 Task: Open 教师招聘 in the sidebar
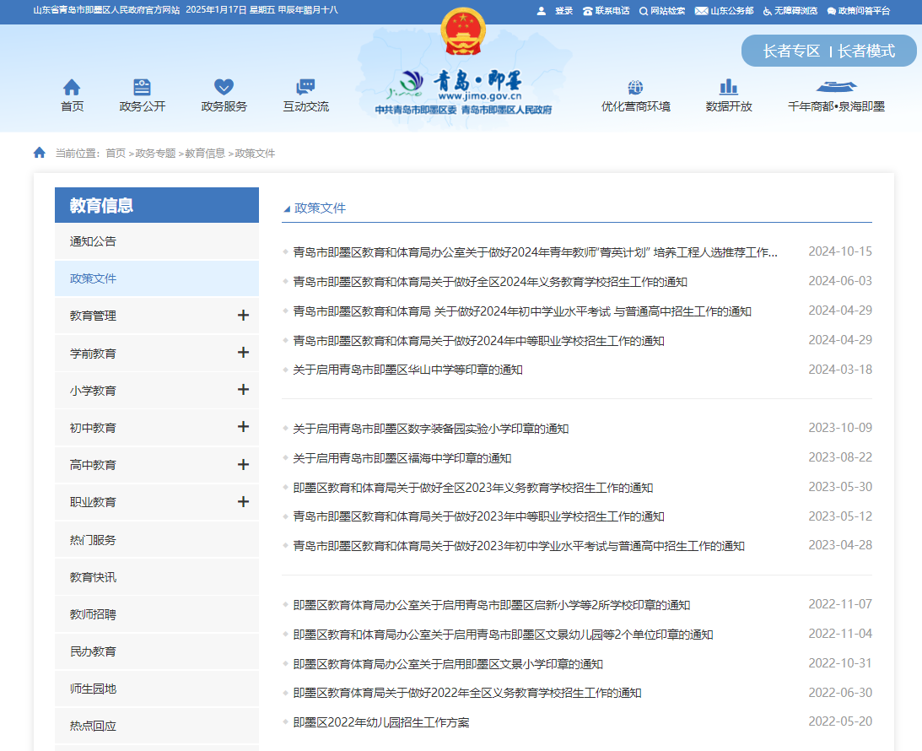[x=156, y=614]
